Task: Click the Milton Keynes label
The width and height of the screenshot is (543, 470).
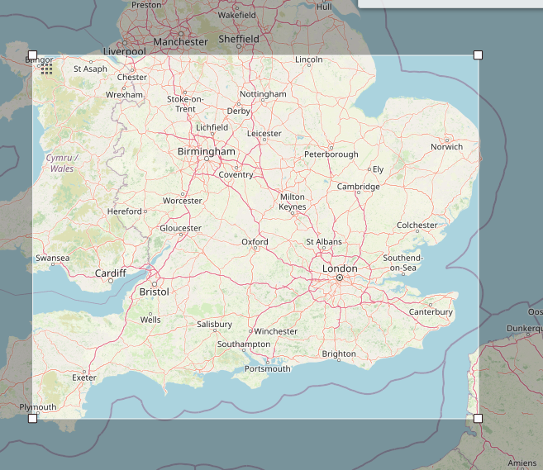Action: tap(293, 202)
